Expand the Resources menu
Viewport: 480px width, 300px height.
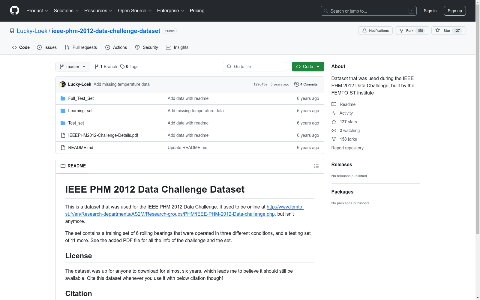pos(98,10)
